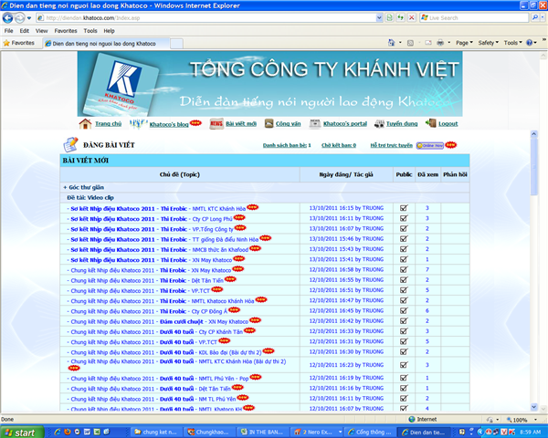Open Bài viết mới news icon
This screenshot has width=548, height=438.
click(x=216, y=123)
